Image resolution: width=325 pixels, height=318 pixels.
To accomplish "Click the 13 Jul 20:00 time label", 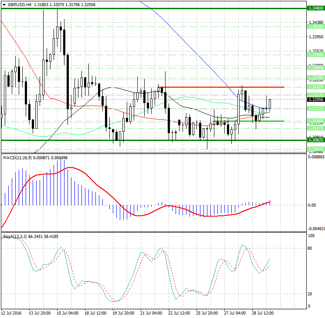I will 39,314.
